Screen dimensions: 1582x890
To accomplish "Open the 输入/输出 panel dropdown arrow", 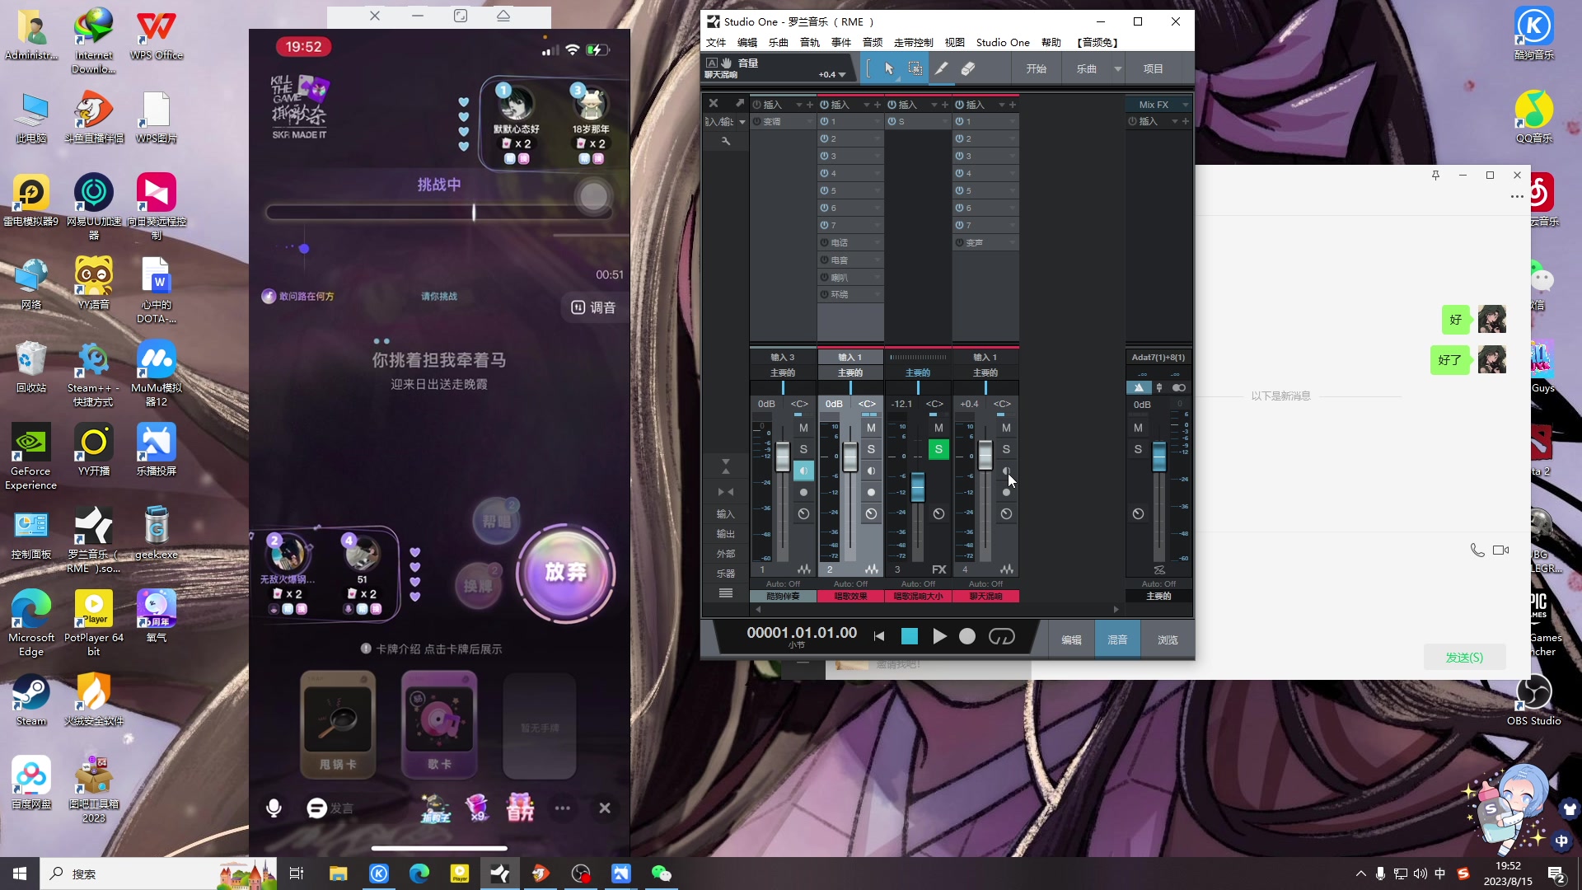I will tap(742, 122).
